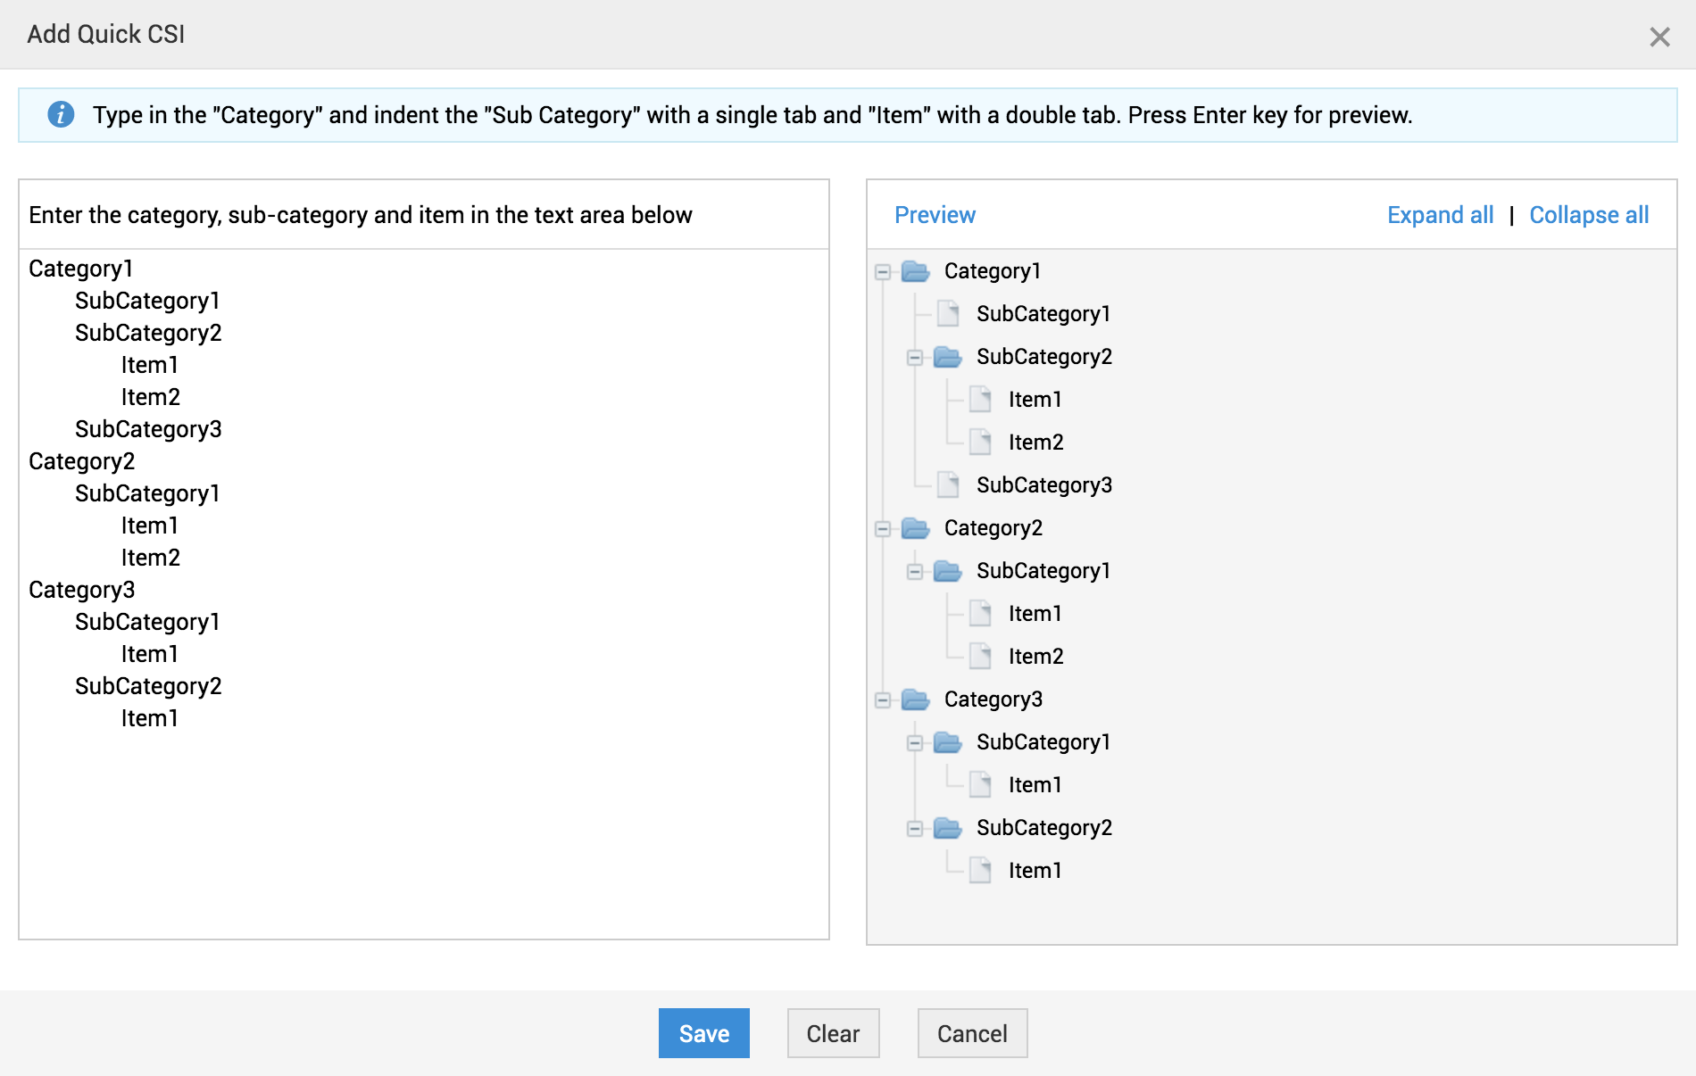The width and height of the screenshot is (1696, 1076).
Task: Click the Expand all link
Action: 1440,215
